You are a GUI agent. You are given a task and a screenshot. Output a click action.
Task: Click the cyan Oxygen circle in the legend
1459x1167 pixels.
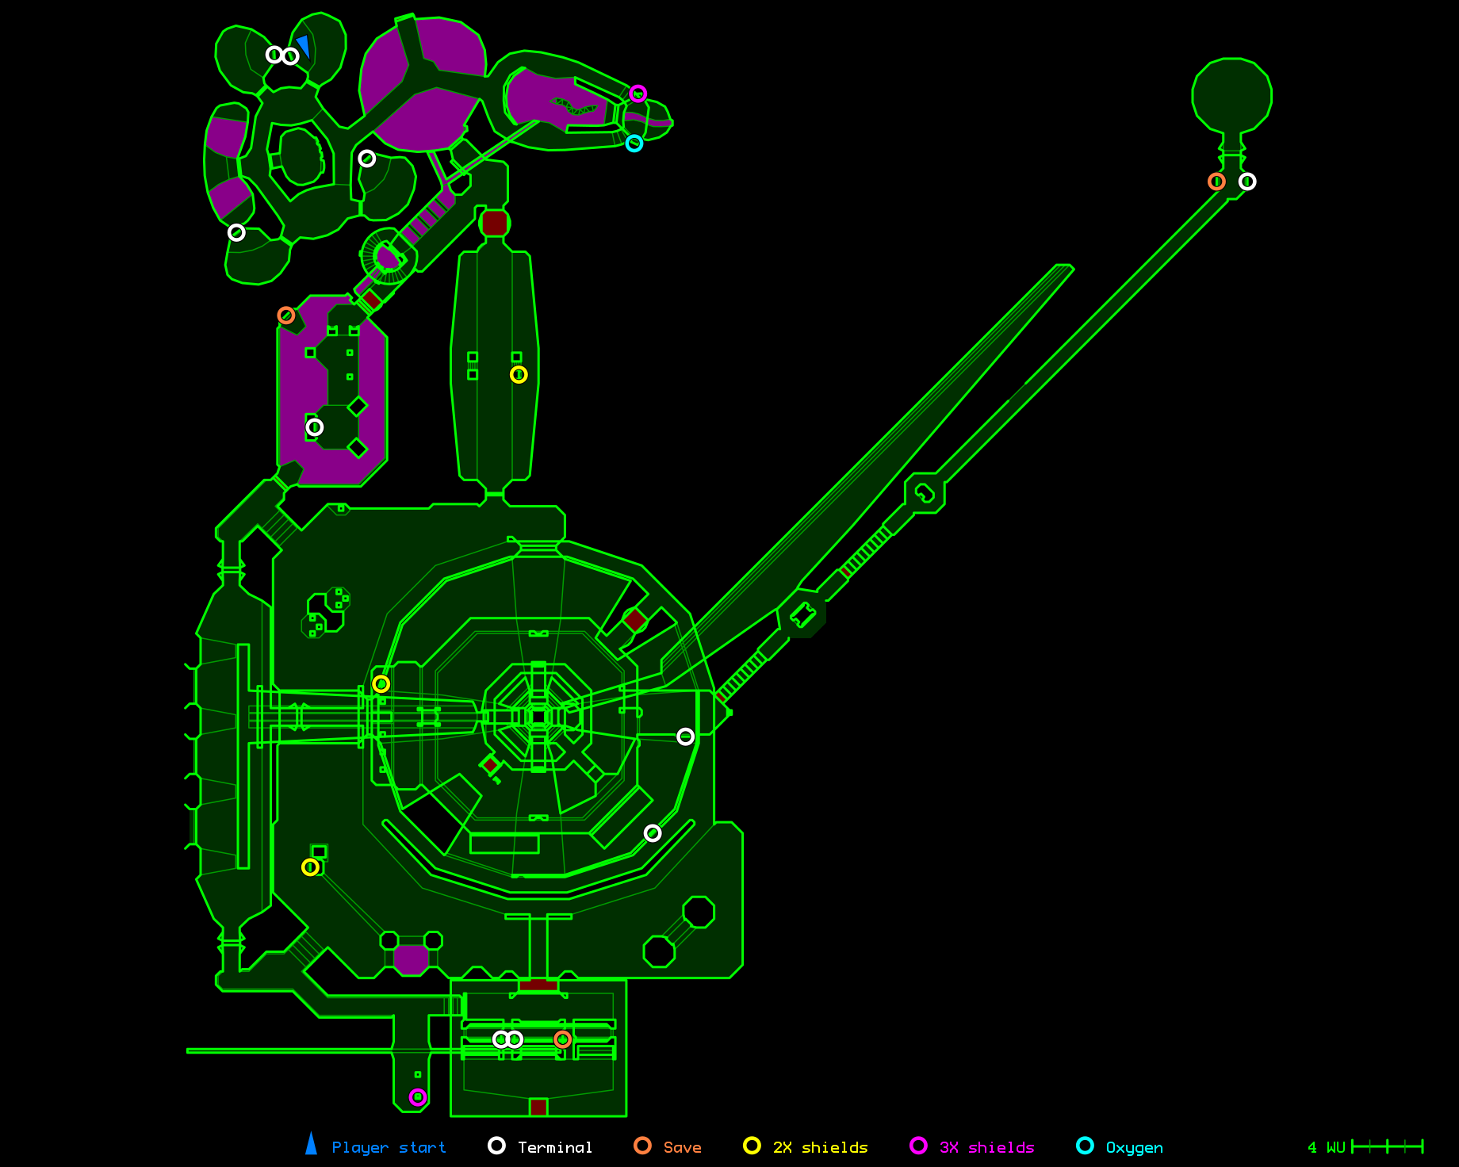click(1085, 1146)
